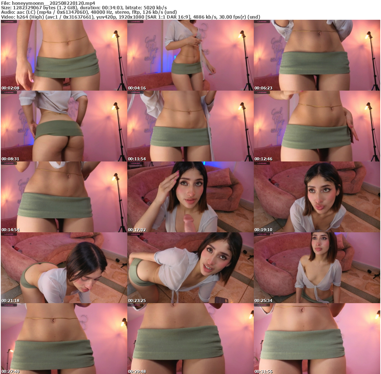Click the last frame at 00:31:56
This screenshot has height=374, width=381.
tap(317, 339)
